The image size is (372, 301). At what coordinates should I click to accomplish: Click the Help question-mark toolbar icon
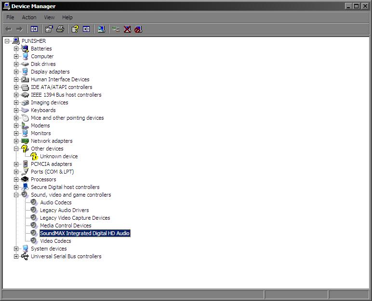75,29
